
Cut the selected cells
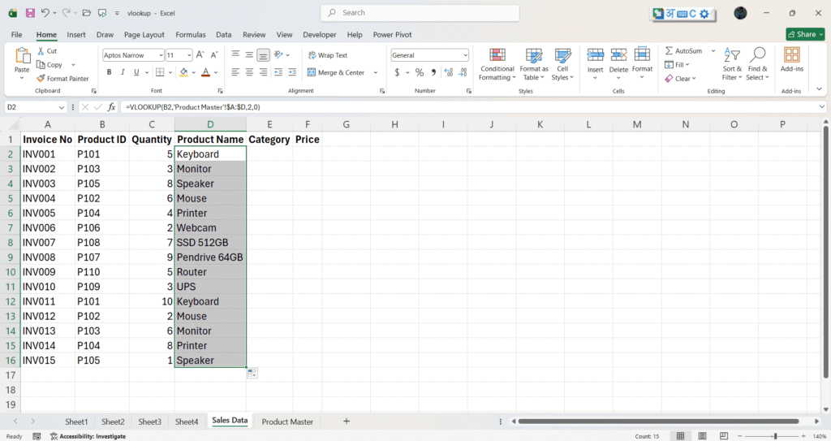pyautogui.click(x=46, y=51)
